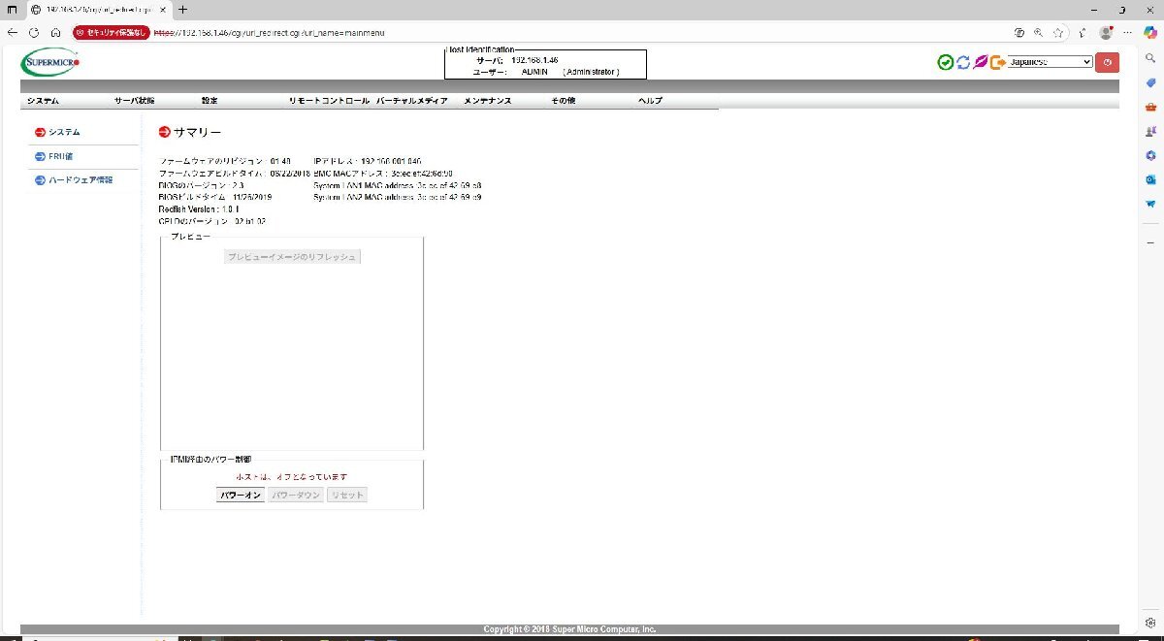
Task: Go back with the browser back arrow
Action: point(13,32)
